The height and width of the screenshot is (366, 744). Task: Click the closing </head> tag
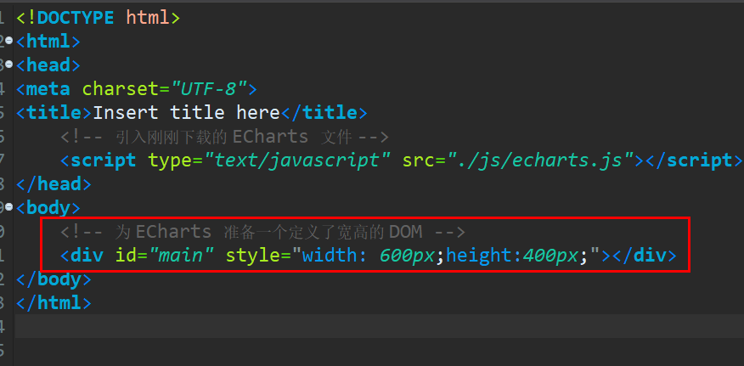tap(54, 184)
